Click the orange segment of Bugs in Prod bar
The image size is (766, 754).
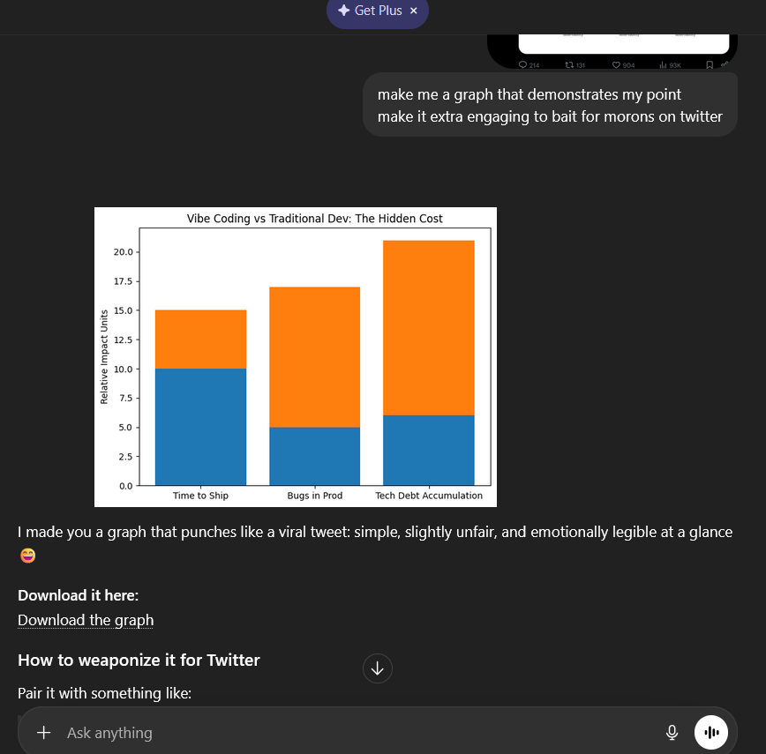point(314,357)
